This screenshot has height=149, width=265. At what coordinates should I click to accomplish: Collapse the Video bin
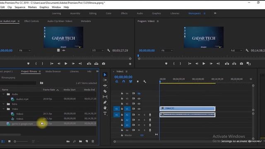click(4, 109)
